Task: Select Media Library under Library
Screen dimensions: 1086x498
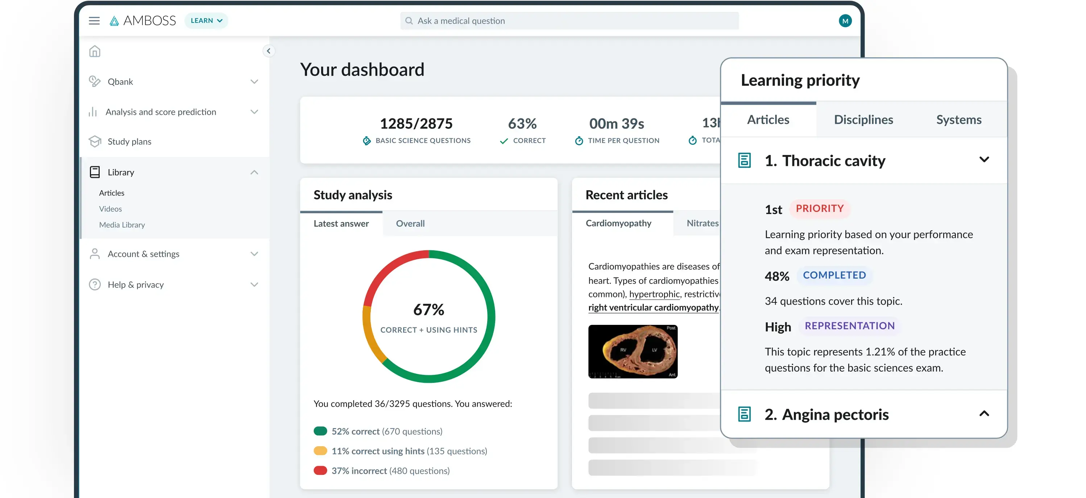Action: (122, 225)
